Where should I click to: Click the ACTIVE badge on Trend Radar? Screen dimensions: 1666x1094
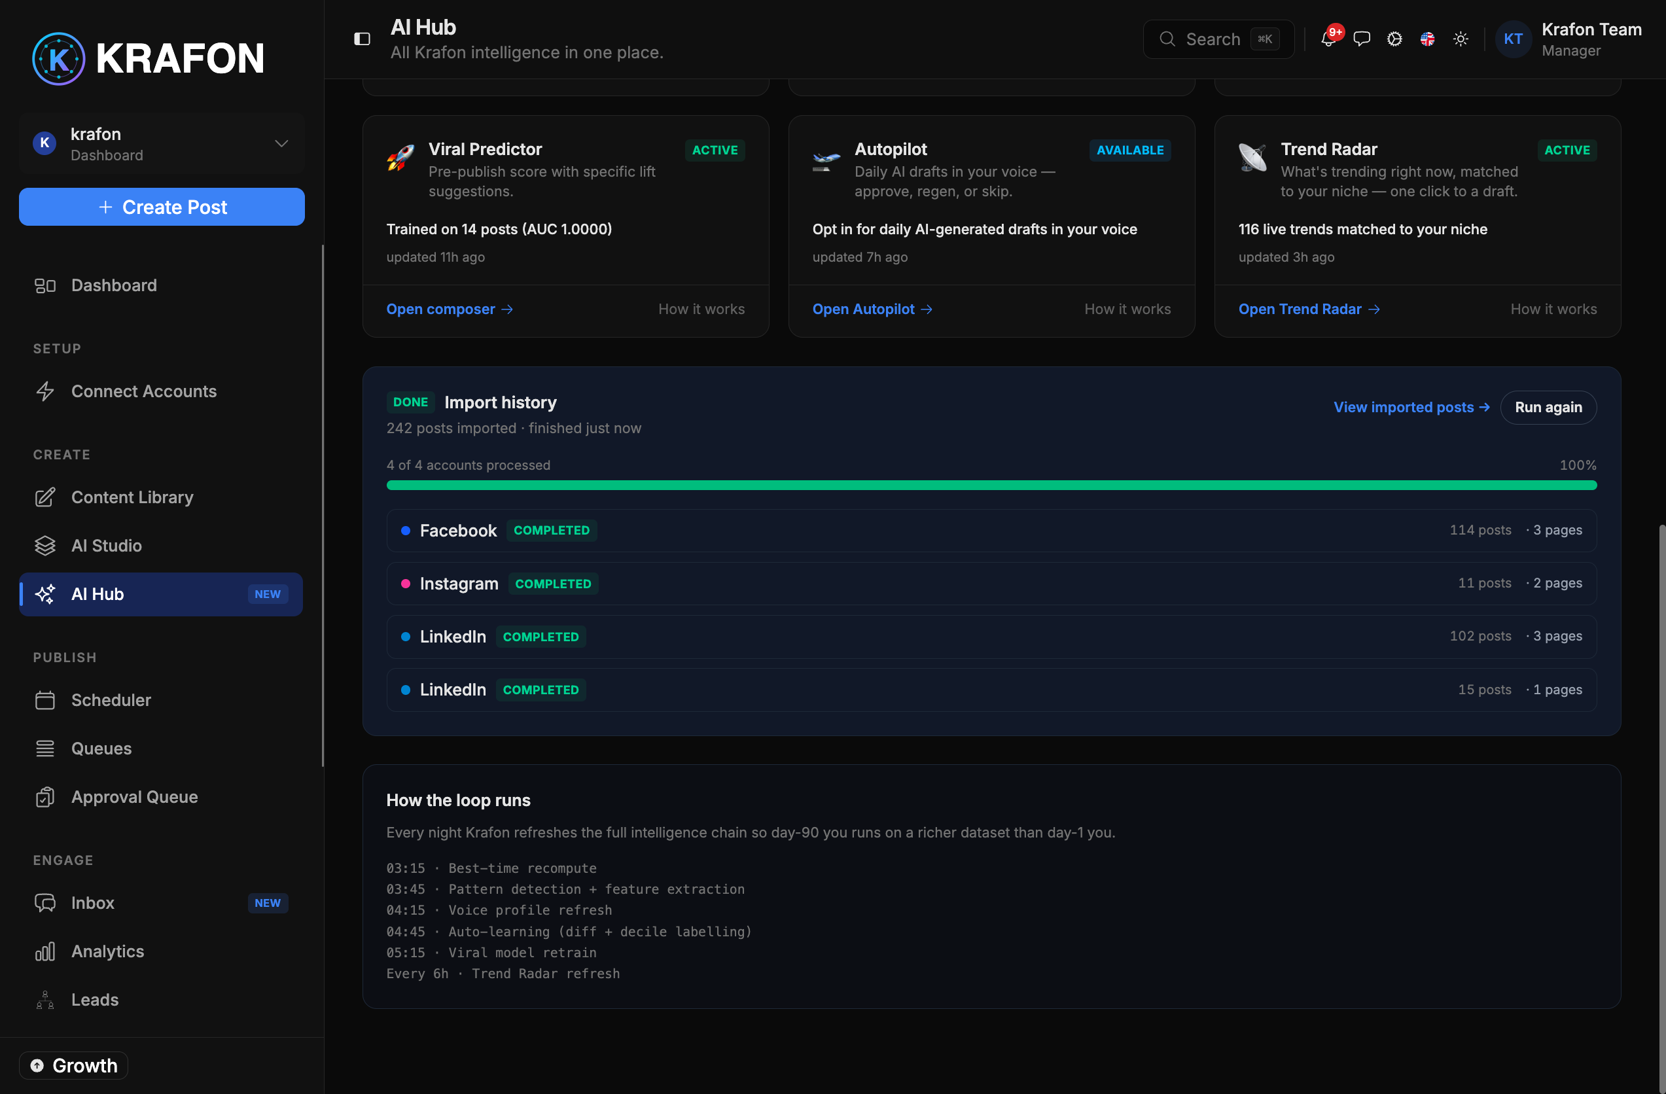tap(1567, 150)
